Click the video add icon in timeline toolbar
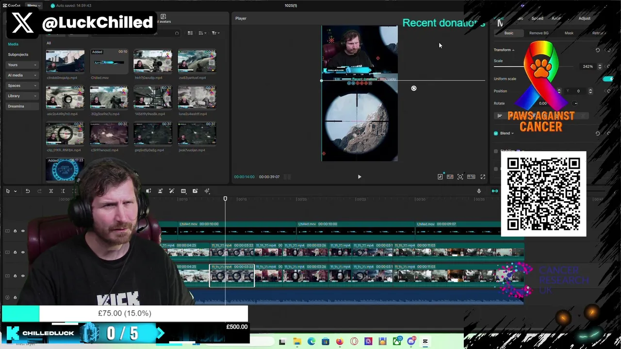 click(195, 191)
